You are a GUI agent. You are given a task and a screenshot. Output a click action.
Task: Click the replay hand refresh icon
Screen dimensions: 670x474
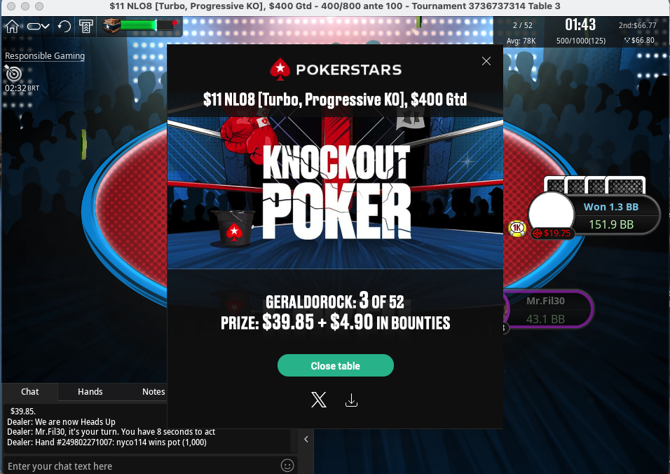point(64,27)
